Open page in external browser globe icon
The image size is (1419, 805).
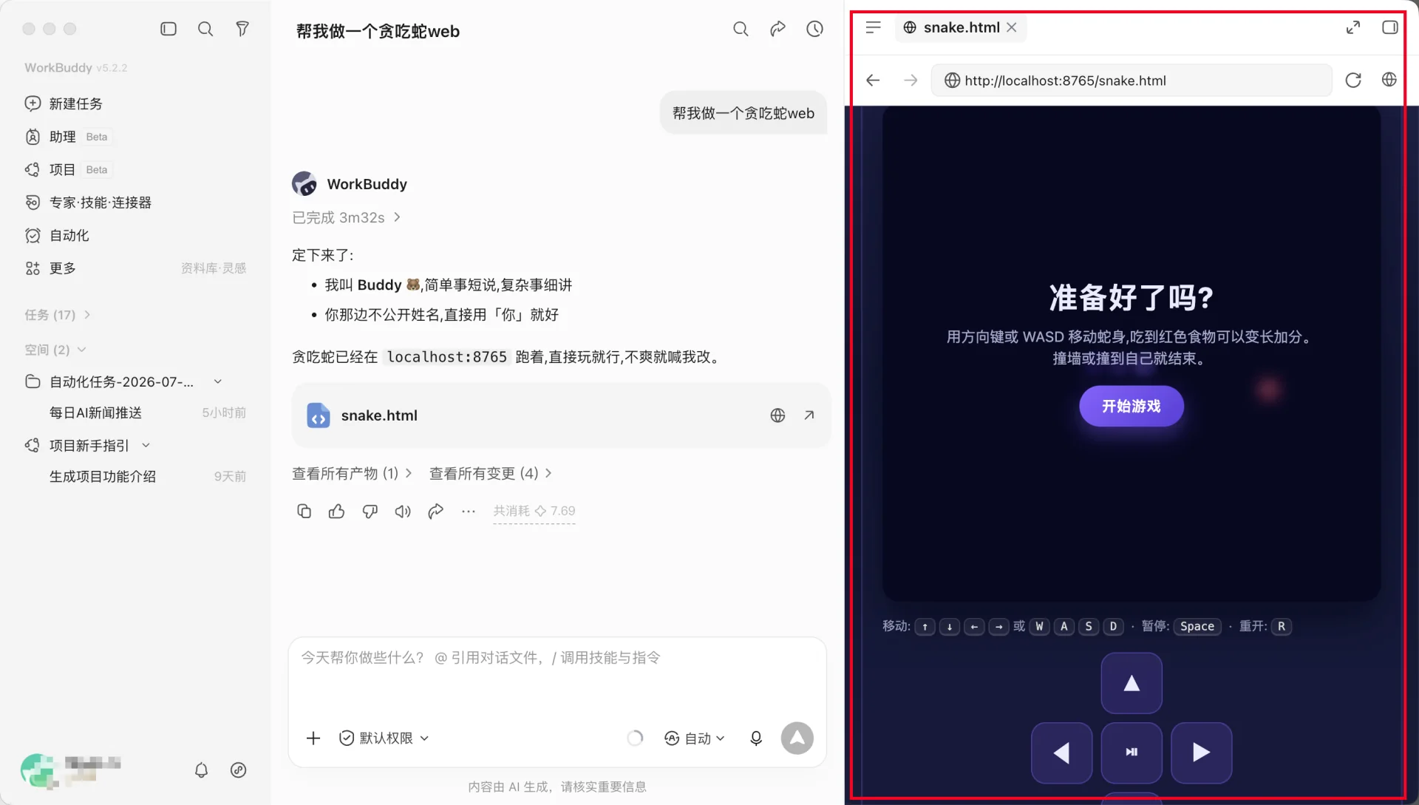(x=1389, y=80)
